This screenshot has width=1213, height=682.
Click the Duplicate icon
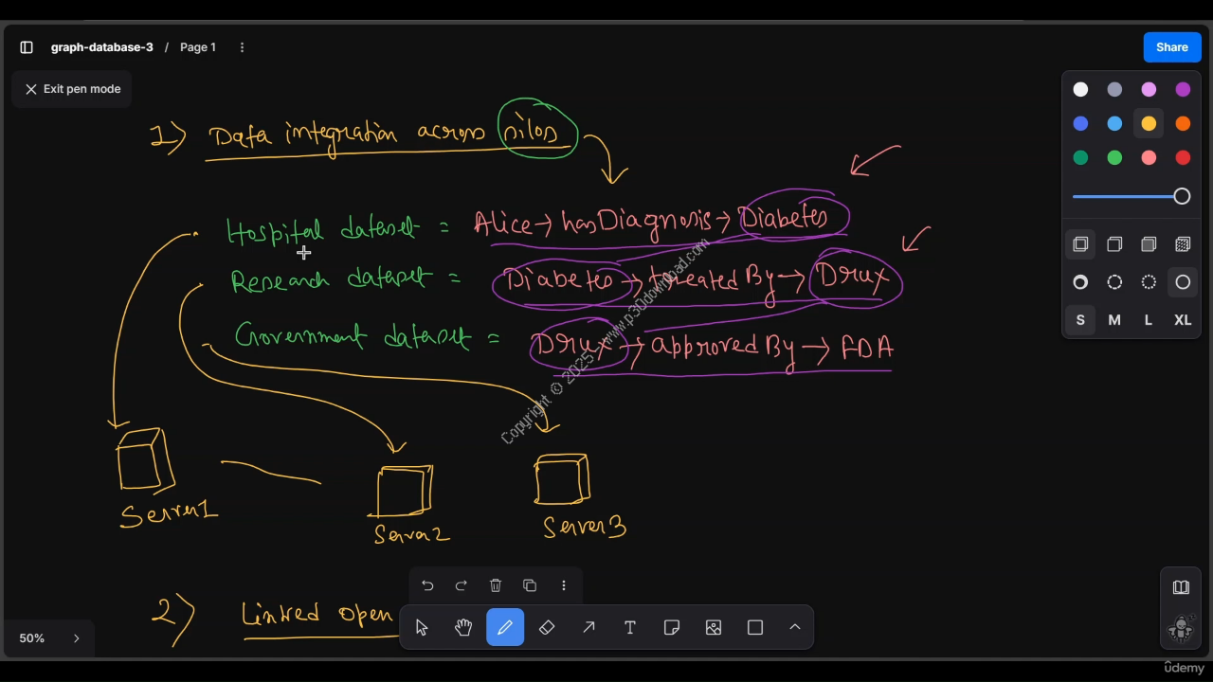pyautogui.click(x=530, y=585)
